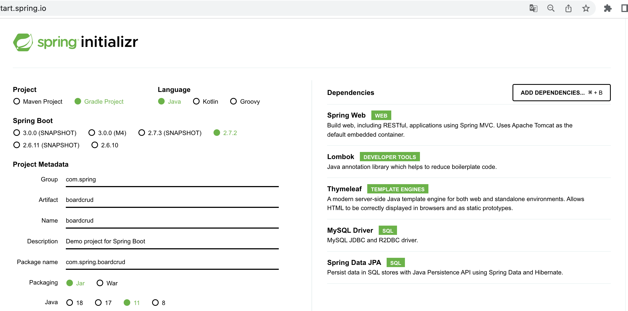Viewport: 628px width, 311px height.
Task: Select Maven Project option
Action: tap(38, 101)
